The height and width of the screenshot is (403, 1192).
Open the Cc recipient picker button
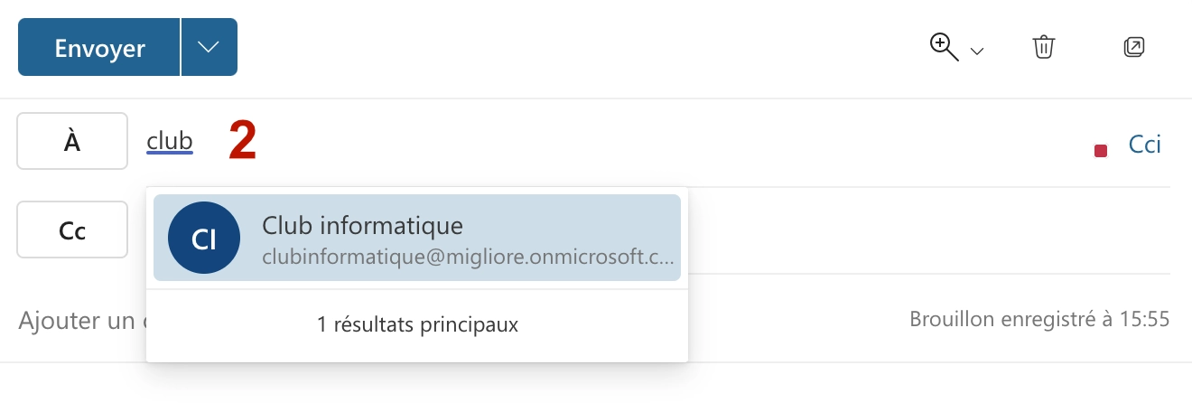pyautogui.click(x=72, y=230)
